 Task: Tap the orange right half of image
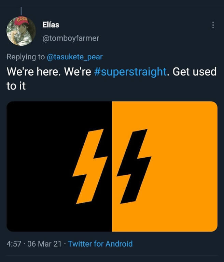(x=165, y=166)
